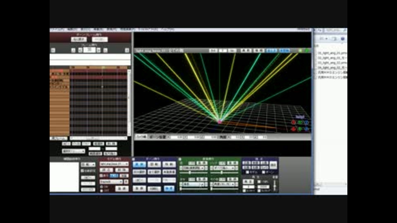Jump to the first frame button
397x223 pixels.
click(53, 50)
